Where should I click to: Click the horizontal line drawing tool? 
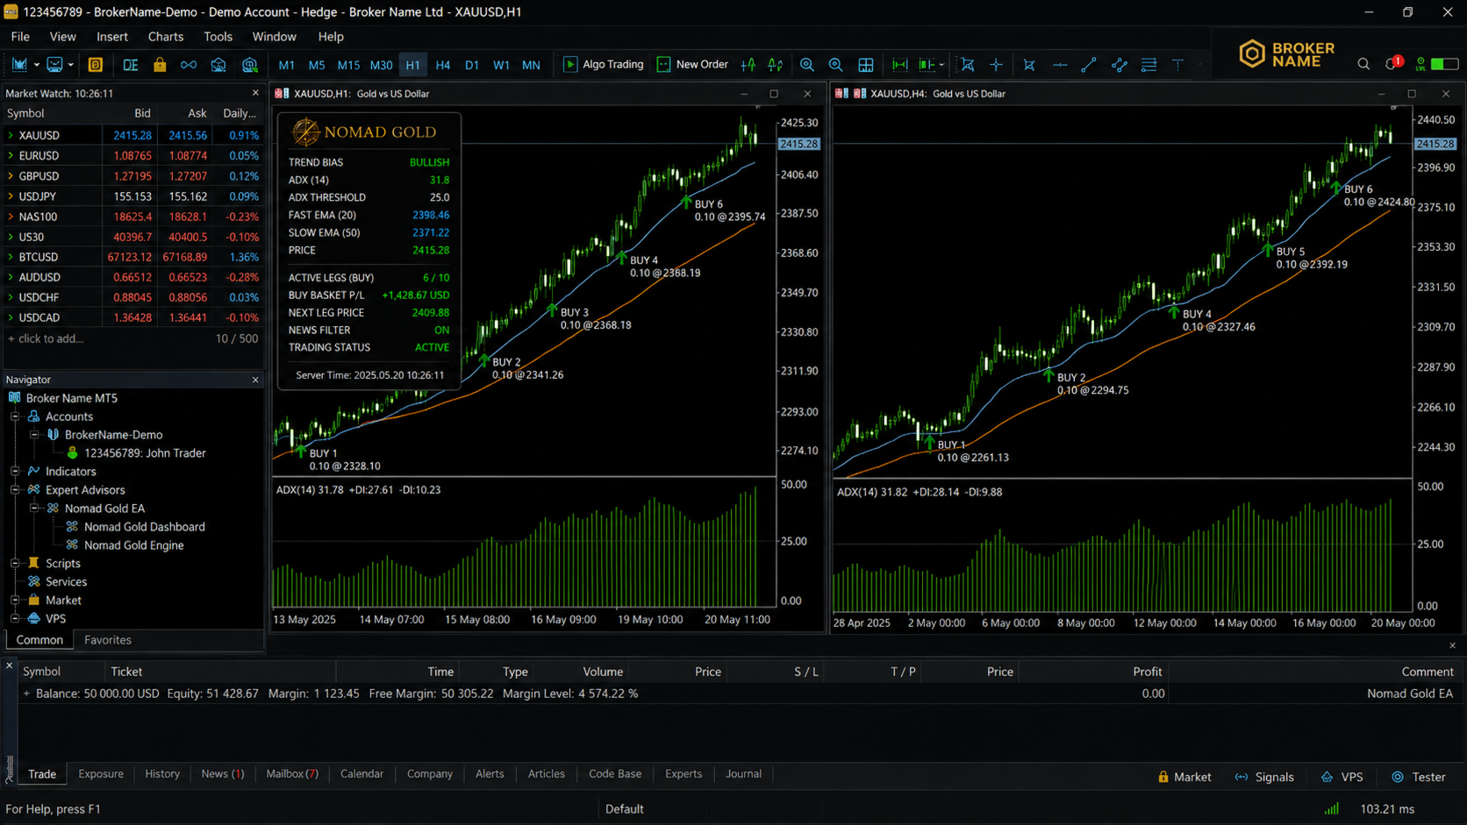(x=1060, y=65)
